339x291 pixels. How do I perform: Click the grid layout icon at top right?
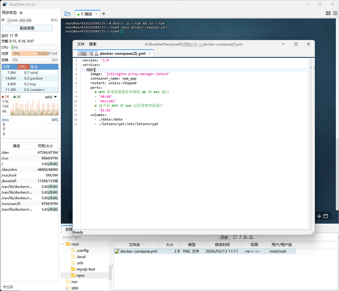(328, 14)
